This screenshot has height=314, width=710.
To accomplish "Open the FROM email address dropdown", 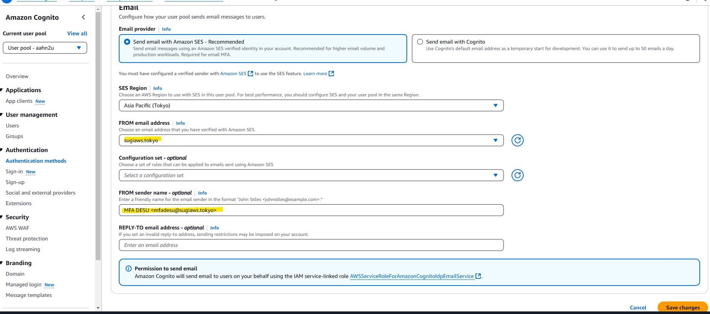I will (311, 140).
